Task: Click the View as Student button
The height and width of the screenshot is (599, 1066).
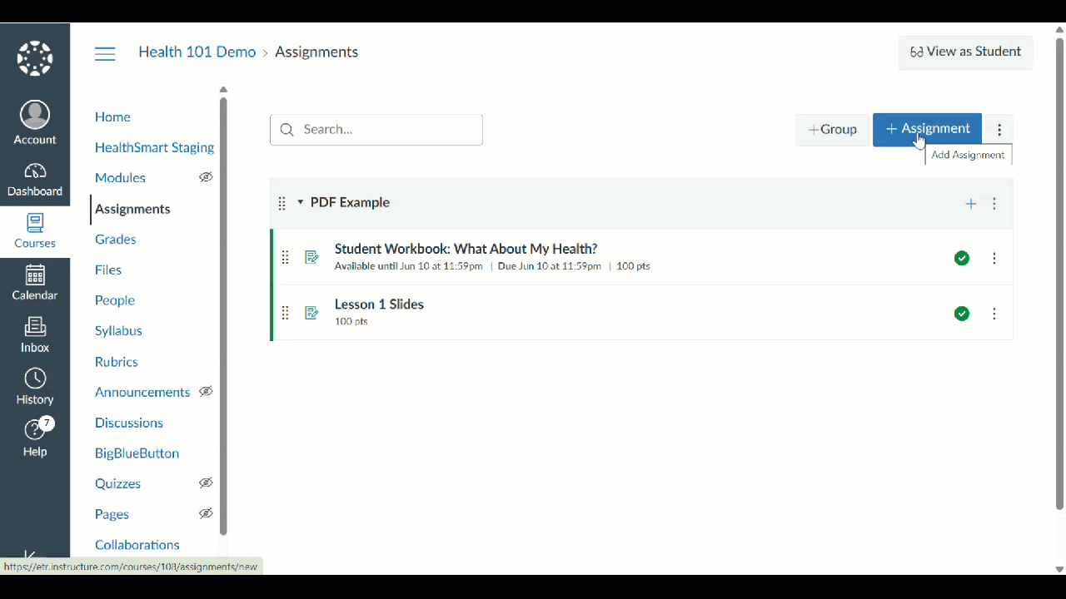Action: pos(965,52)
